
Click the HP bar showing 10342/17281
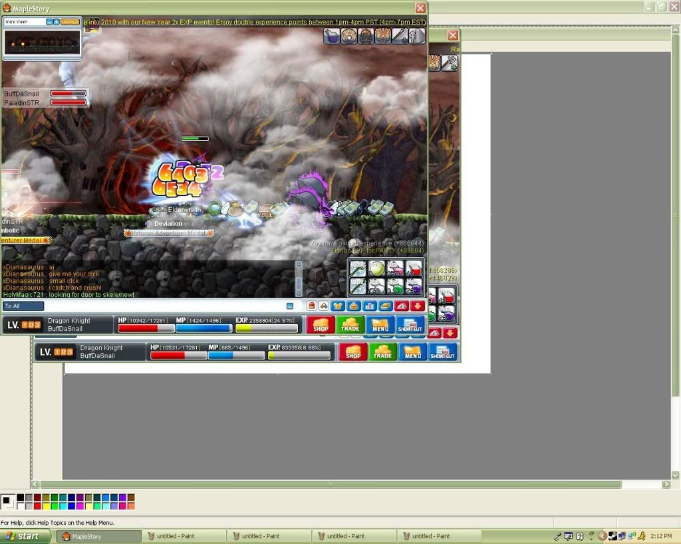146,329
